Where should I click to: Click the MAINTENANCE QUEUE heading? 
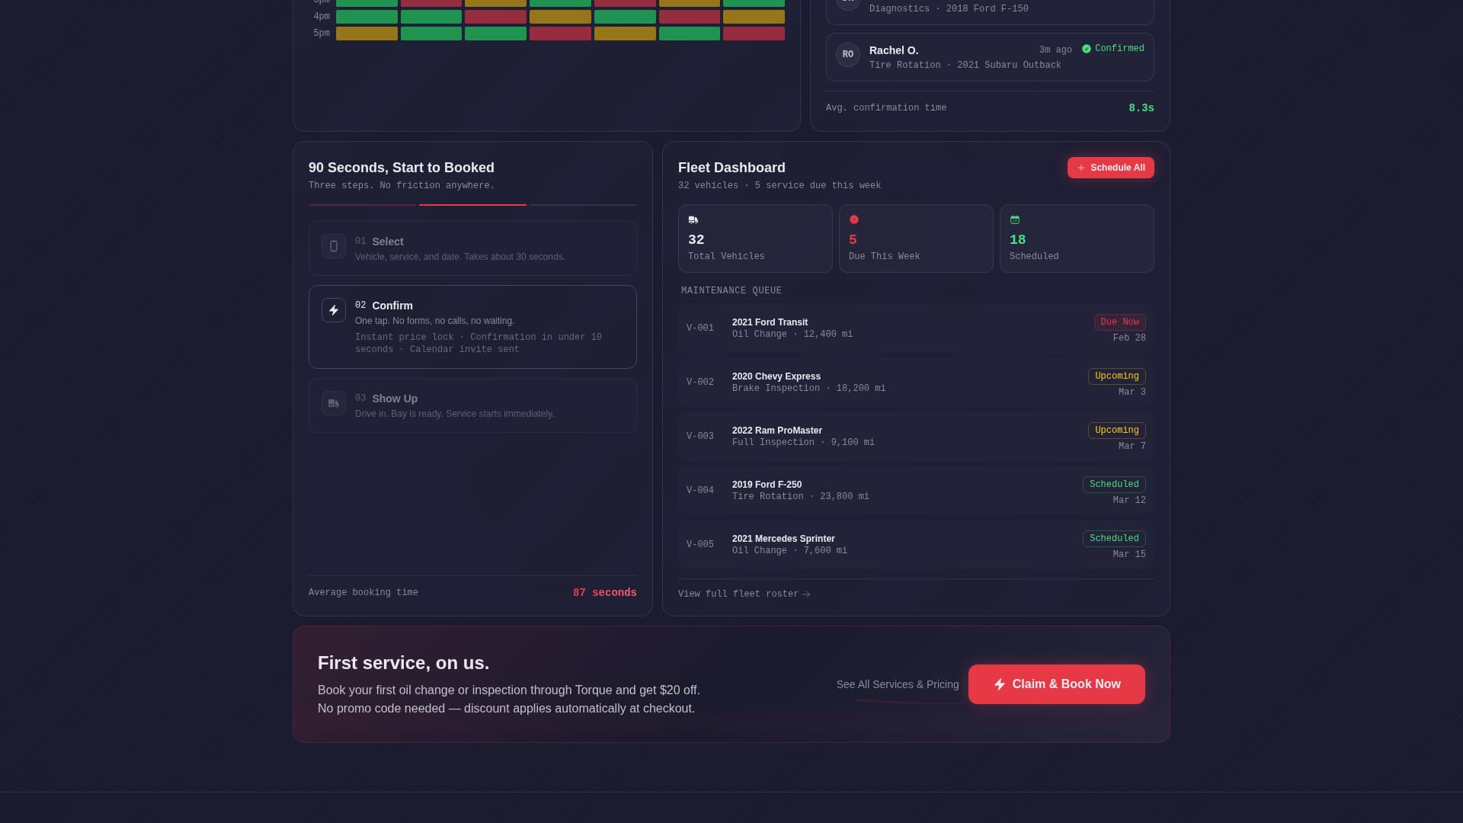(x=731, y=291)
